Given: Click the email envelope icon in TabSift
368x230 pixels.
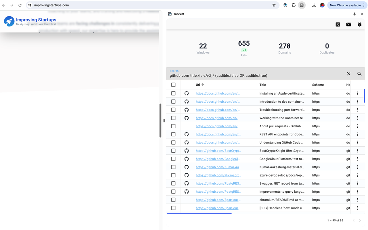Looking at the screenshot, I should 348,24.
